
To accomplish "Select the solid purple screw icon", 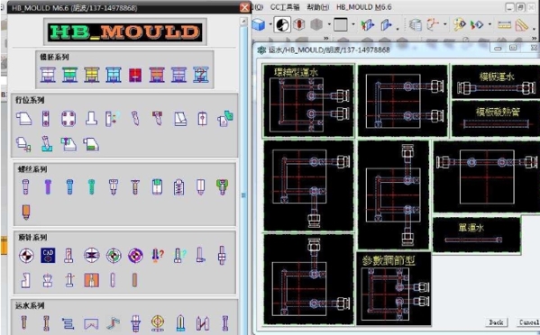I will click(x=48, y=186).
